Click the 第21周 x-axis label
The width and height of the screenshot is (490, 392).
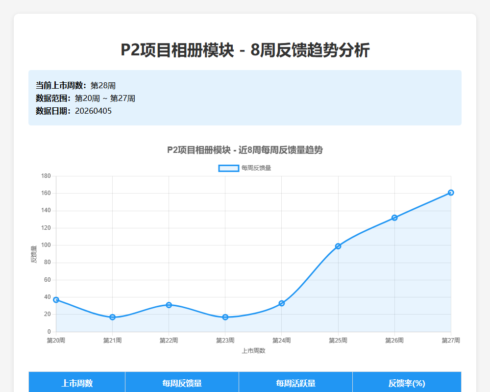pos(113,340)
